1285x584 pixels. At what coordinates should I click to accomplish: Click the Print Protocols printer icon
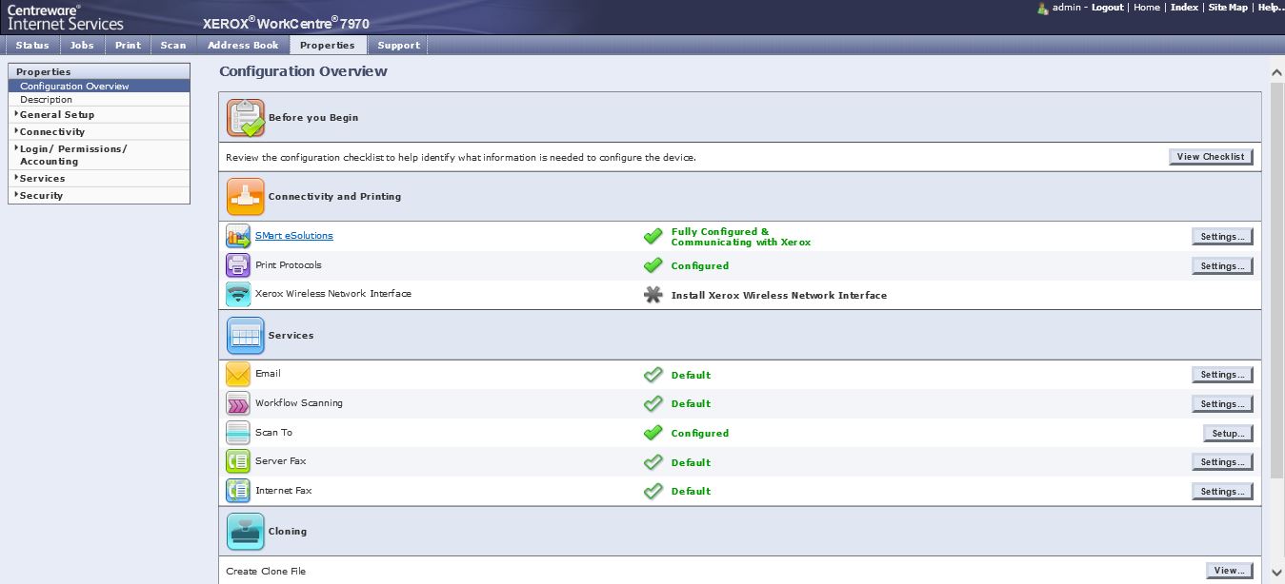pos(237,265)
